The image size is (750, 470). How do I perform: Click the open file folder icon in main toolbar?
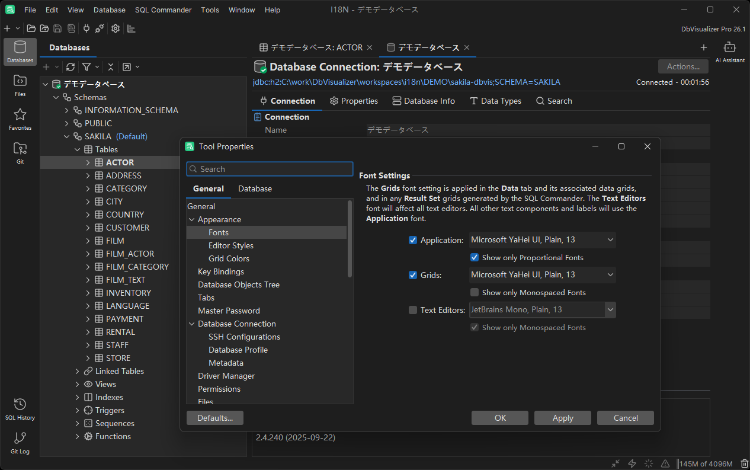pos(31,28)
